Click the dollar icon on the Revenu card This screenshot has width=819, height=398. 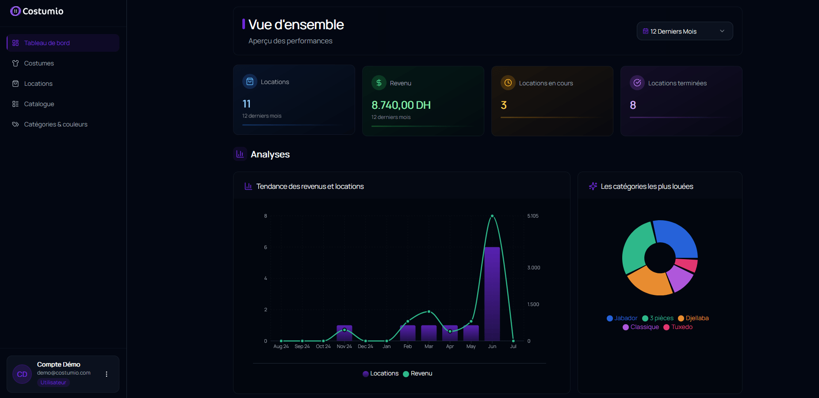click(379, 82)
